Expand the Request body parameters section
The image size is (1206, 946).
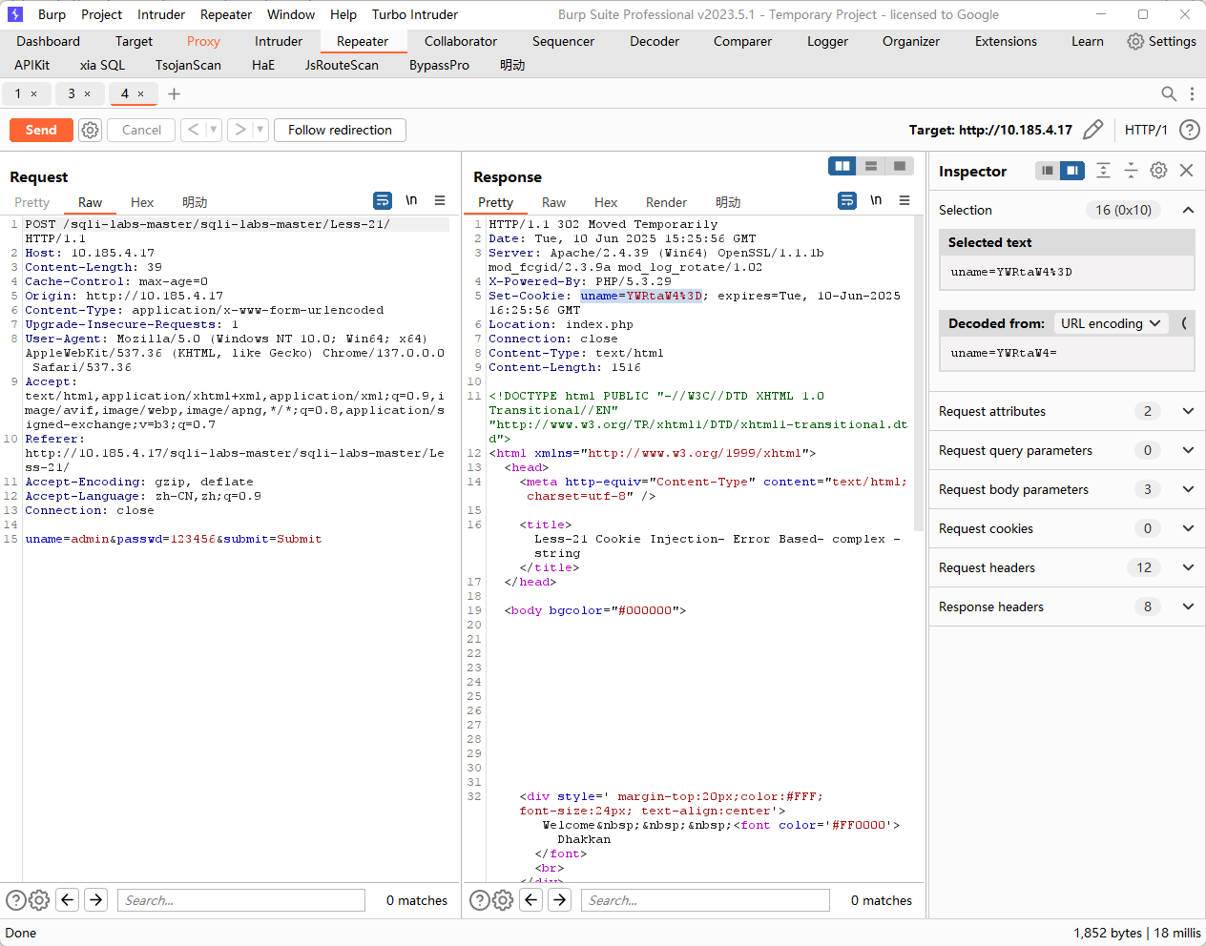click(1188, 489)
